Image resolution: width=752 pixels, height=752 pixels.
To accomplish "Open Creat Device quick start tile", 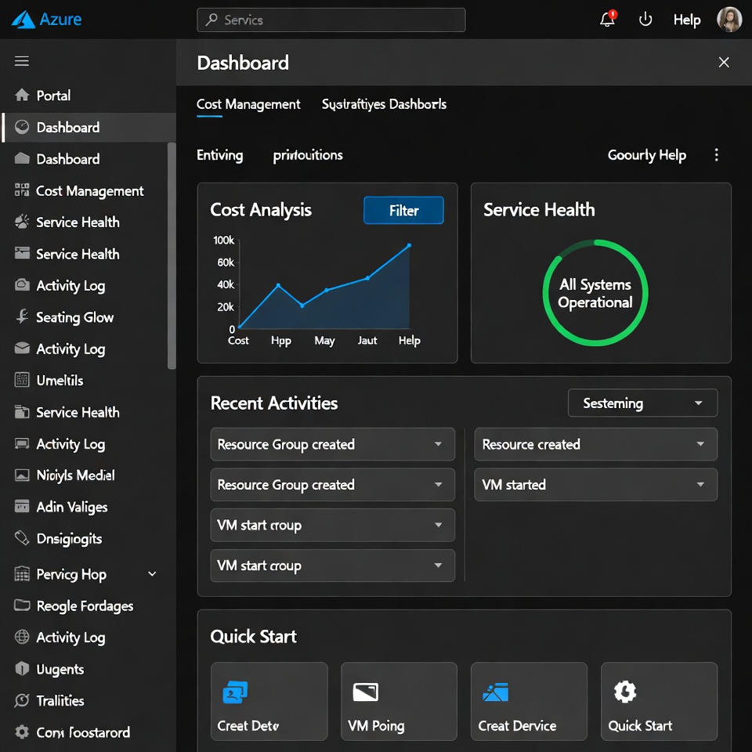I will point(529,701).
